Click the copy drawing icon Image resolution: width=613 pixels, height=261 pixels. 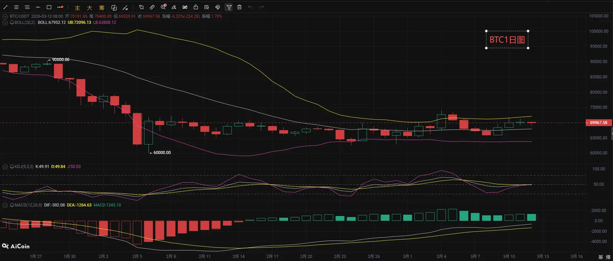pyautogui.click(x=141, y=7)
